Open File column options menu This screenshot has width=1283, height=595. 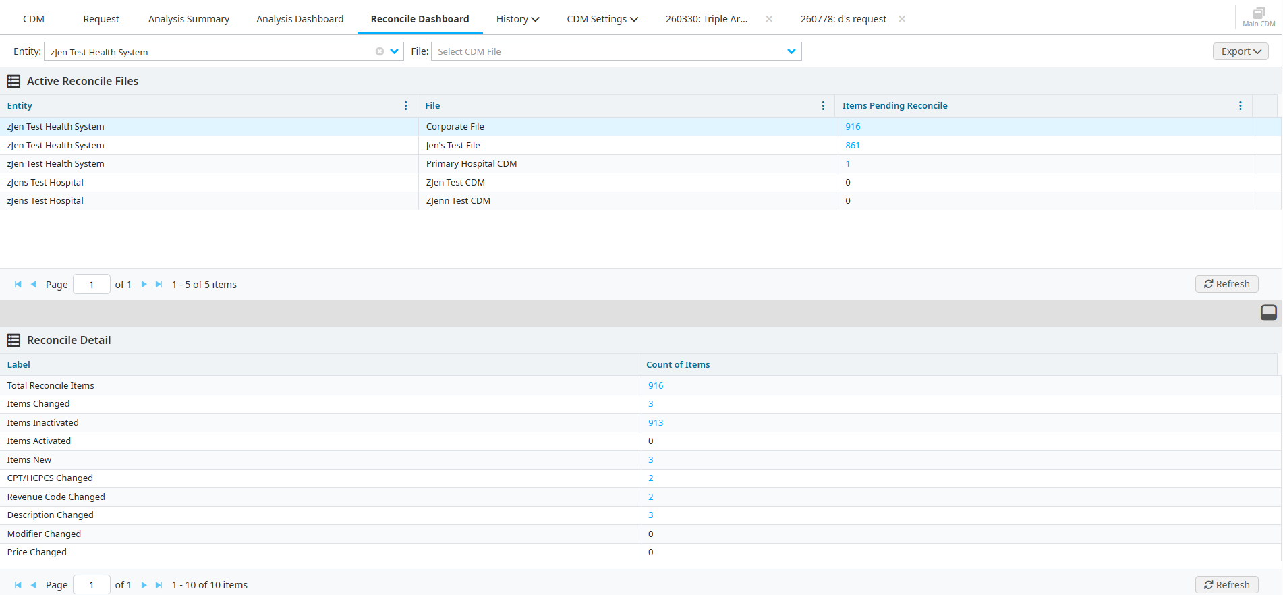[x=823, y=106]
